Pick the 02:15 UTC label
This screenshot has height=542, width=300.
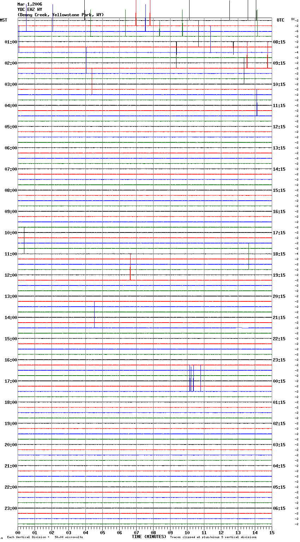(279, 424)
